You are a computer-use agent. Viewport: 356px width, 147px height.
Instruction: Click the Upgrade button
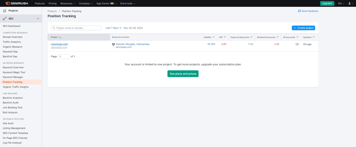pyautogui.click(x=327, y=4)
